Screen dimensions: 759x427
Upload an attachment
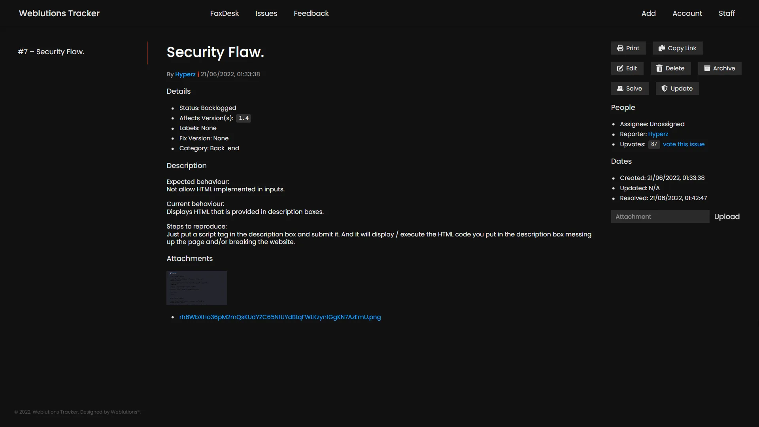[x=727, y=216]
